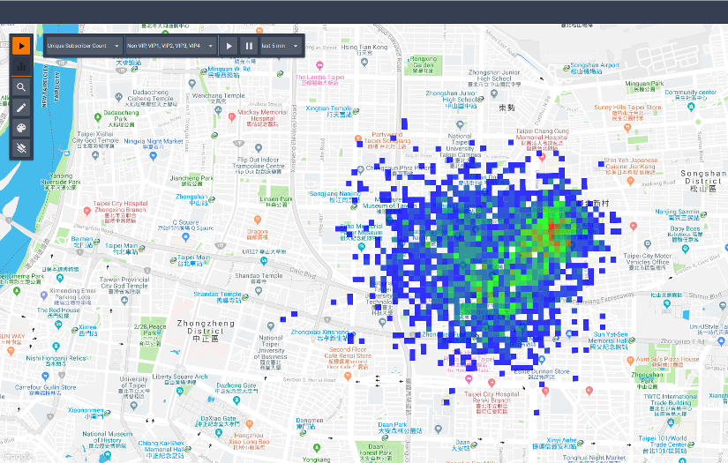Click the Flip Out Indoor Trampoline Centre pin
This screenshot has width=728, height=463.
coord(259,148)
